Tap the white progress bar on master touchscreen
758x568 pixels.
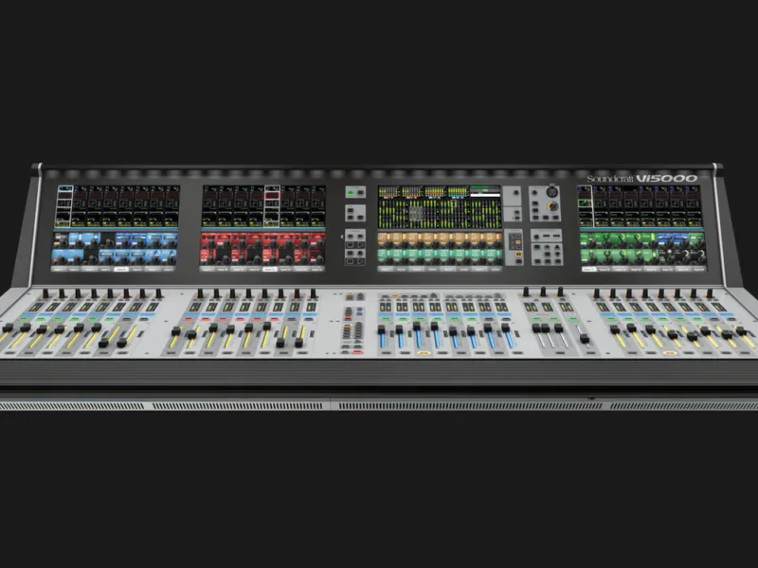coord(485,194)
